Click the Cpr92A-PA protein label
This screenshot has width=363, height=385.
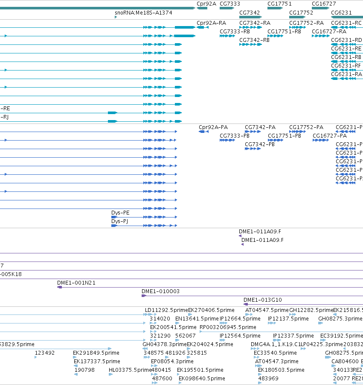[x=213, y=127]
